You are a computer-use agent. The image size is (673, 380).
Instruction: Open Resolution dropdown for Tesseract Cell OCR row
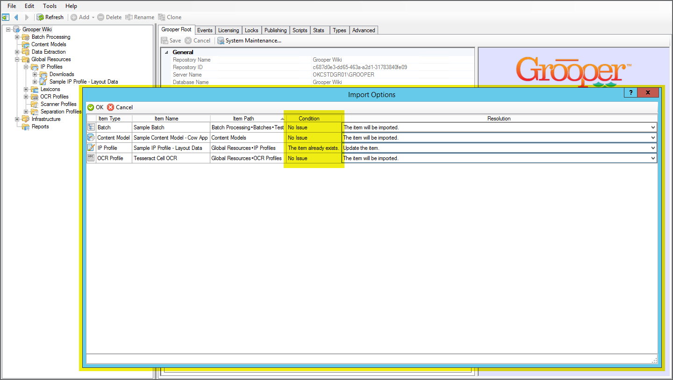(x=653, y=158)
